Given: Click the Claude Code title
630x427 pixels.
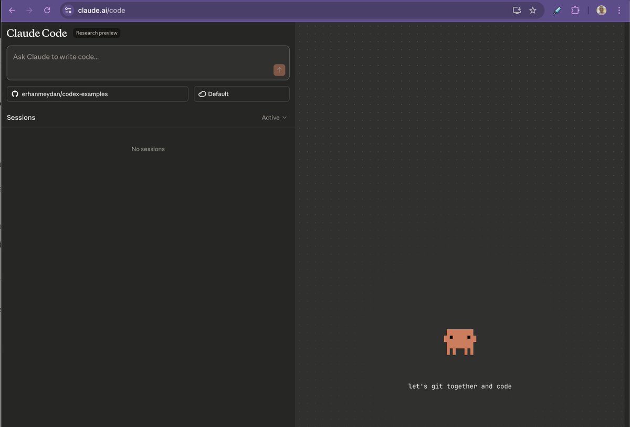Looking at the screenshot, I should (37, 33).
